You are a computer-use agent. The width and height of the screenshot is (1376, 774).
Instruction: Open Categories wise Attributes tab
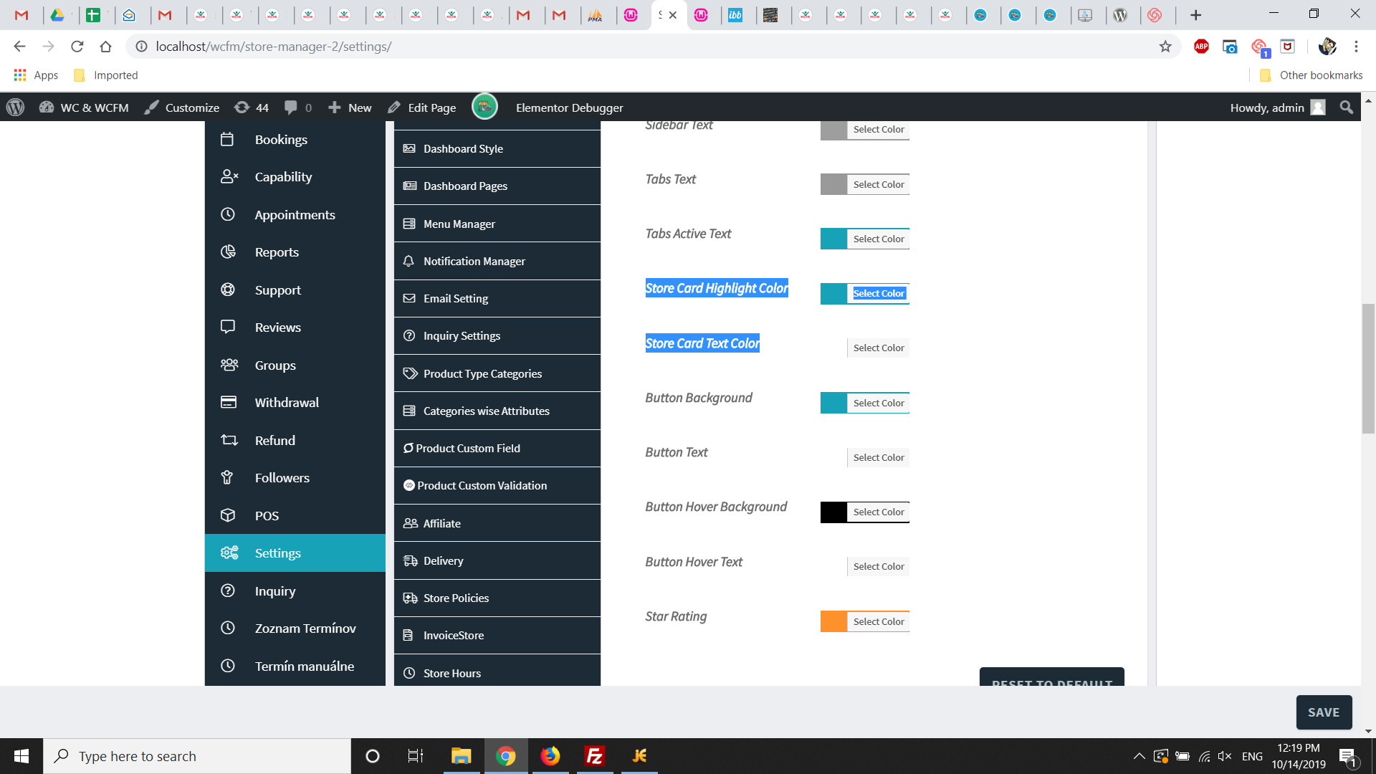pyautogui.click(x=497, y=411)
